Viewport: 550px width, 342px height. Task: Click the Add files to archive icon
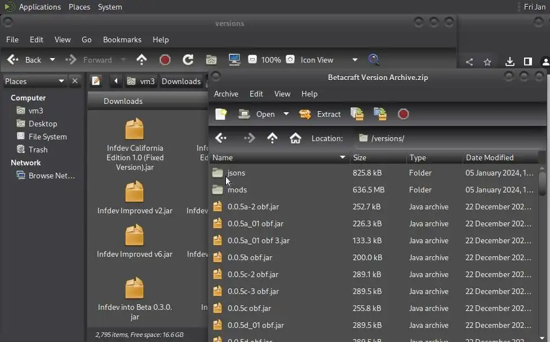pos(357,114)
